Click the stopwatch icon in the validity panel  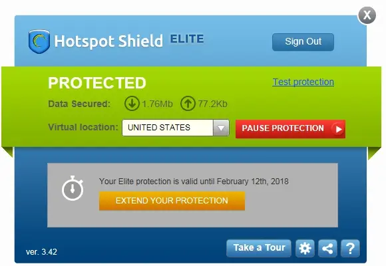(73, 188)
